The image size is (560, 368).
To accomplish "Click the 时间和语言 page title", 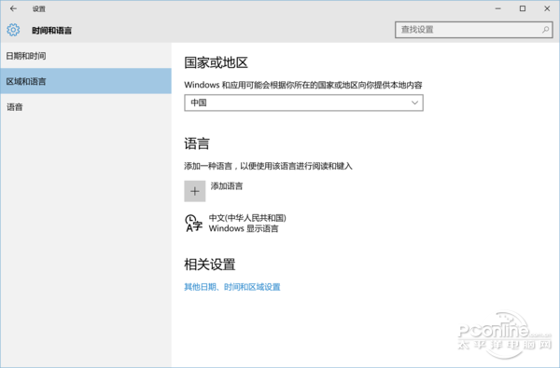I will pyautogui.click(x=51, y=31).
